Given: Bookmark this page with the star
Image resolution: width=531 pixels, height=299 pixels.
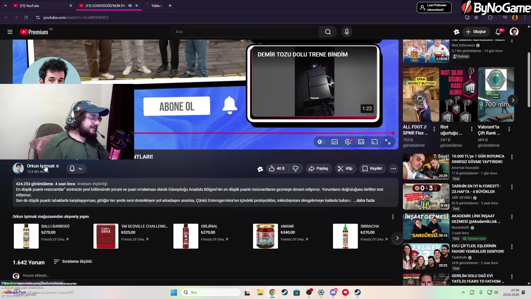Looking at the screenshot, I should [x=476, y=17].
